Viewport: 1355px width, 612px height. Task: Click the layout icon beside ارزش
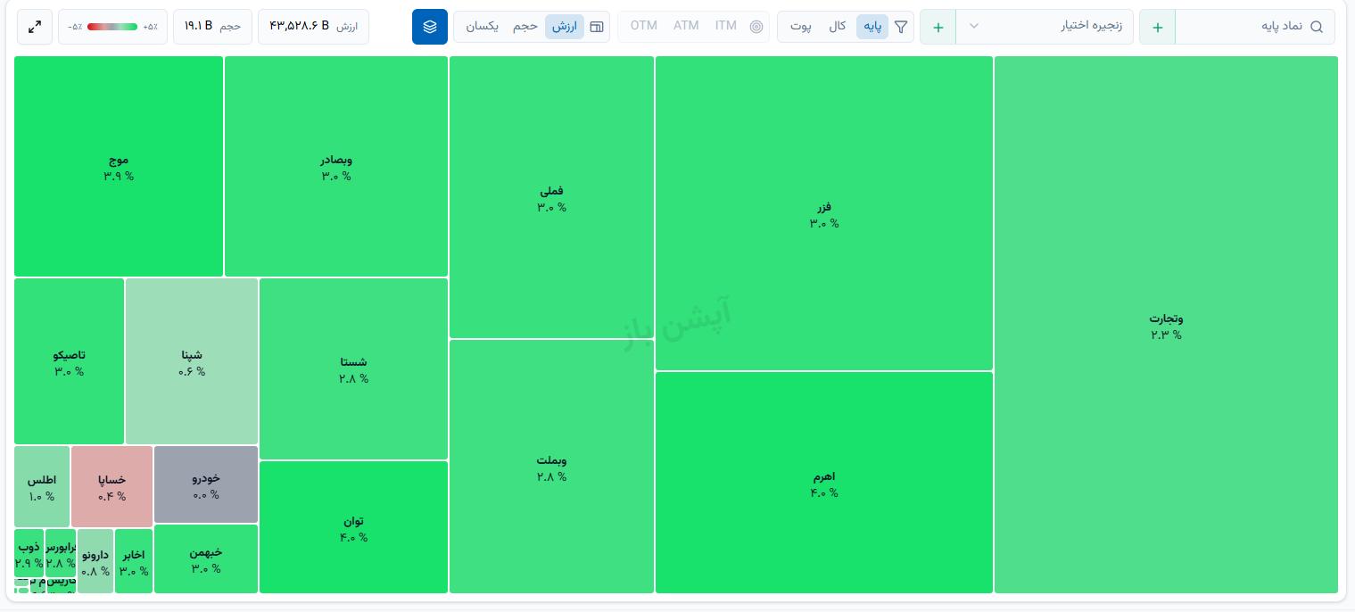pos(598,27)
